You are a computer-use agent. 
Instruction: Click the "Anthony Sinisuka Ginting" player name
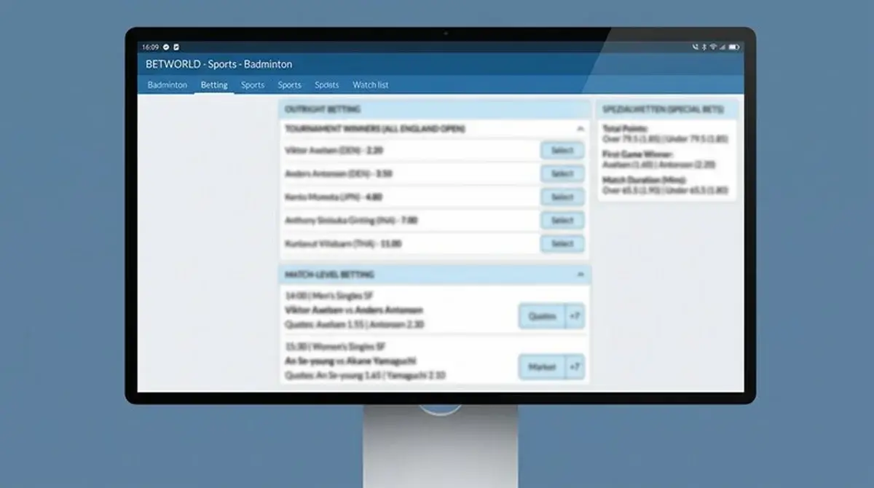pyautogui.click(x=328, y=220)
